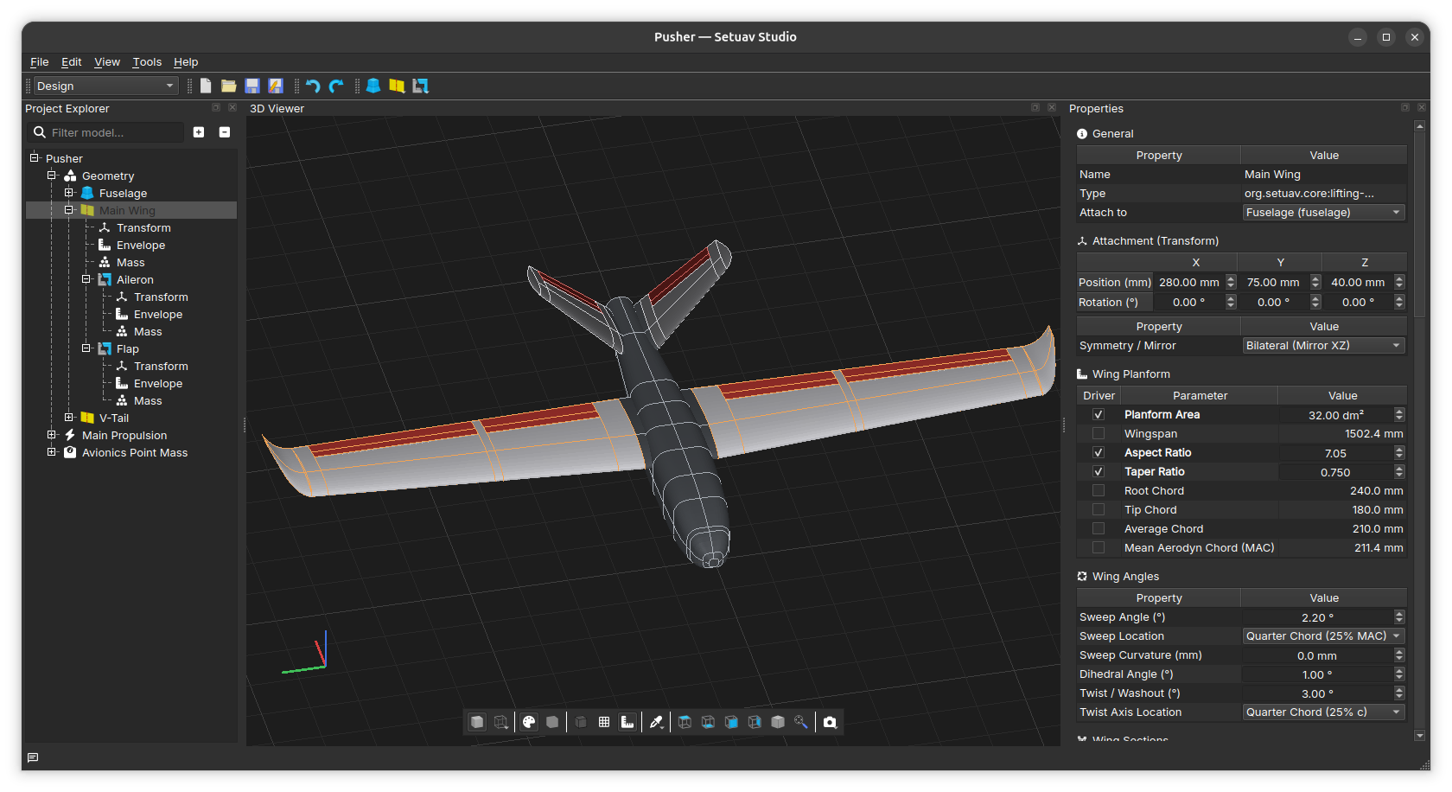Open the Twist Axis Location dropdown
Viewport: 1452px width, 792px height.
[1323, 712]
